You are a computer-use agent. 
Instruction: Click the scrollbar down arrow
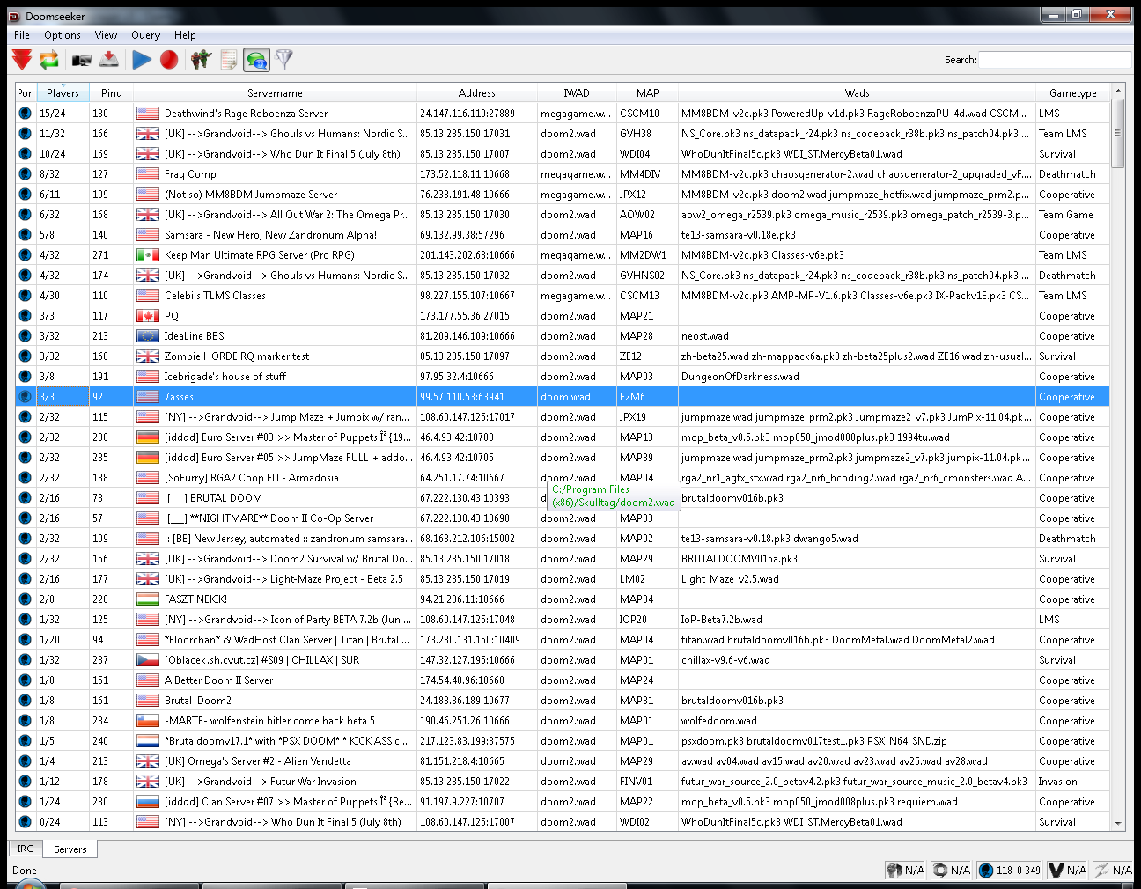click(1118, 824)
